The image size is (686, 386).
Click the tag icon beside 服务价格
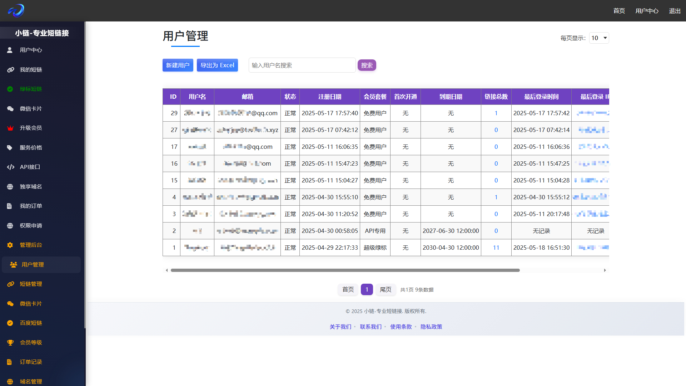point(10,148)
